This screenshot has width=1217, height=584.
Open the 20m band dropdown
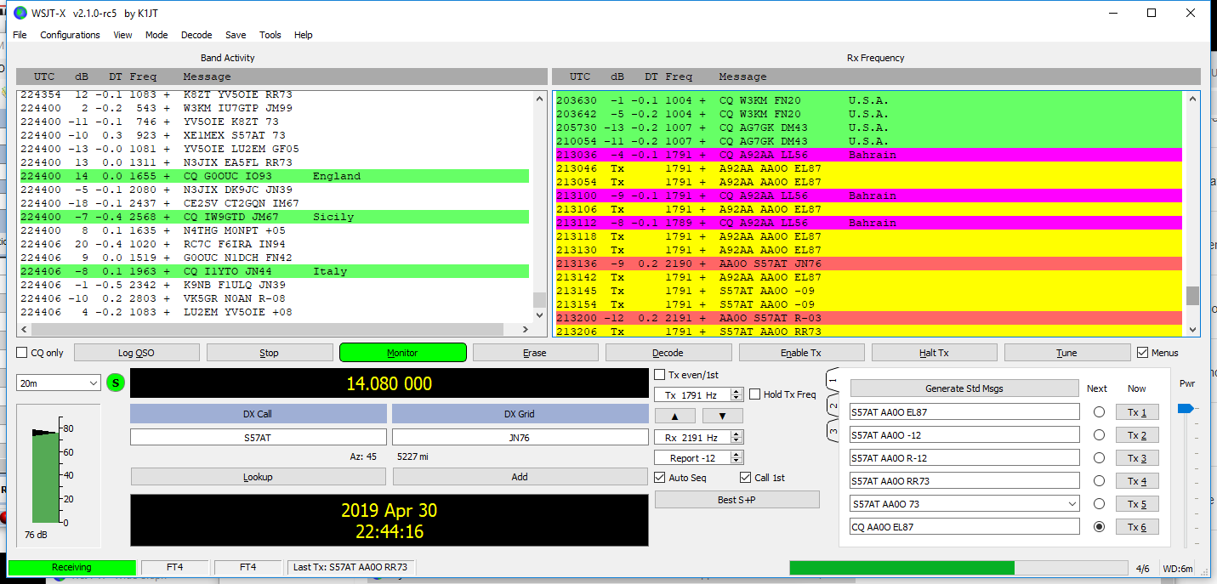click(58, 383)
